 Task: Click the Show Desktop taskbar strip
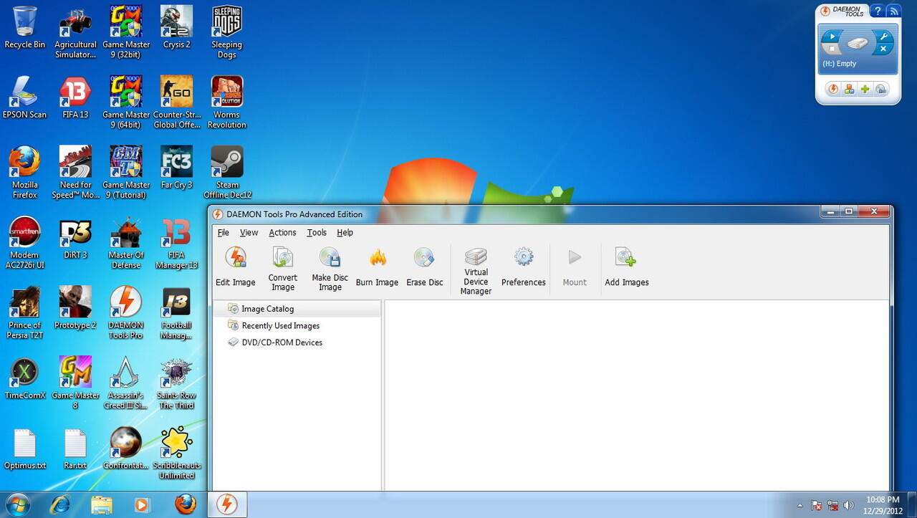(x=912, y=505)
